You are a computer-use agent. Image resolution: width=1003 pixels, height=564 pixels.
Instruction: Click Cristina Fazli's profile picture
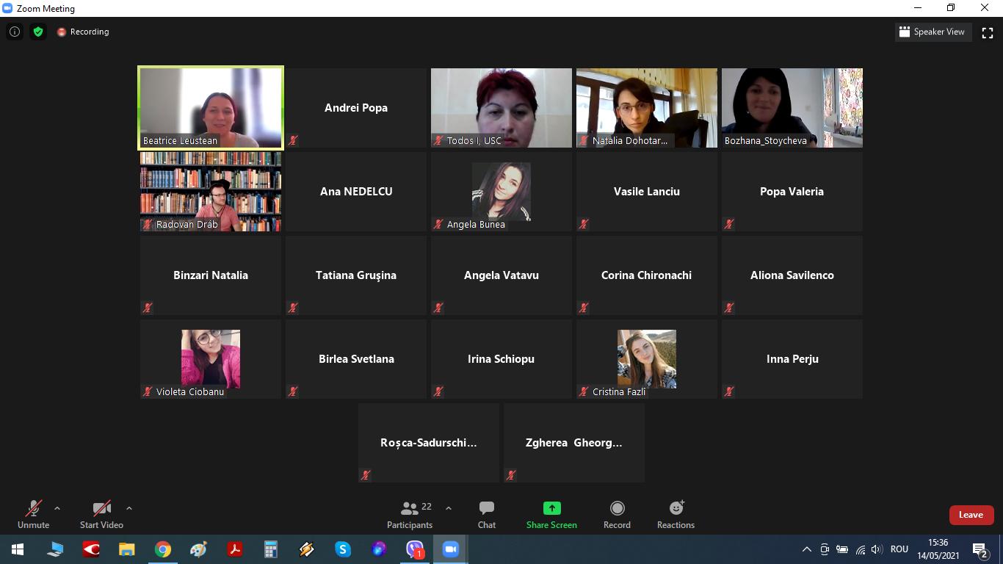click(647, 359)
